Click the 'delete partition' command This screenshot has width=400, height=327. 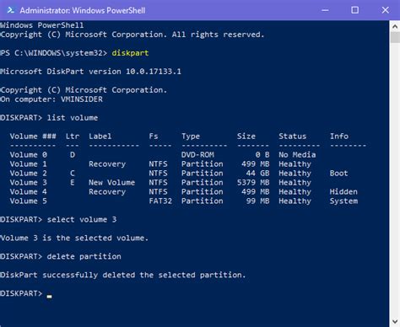[84, 256]
